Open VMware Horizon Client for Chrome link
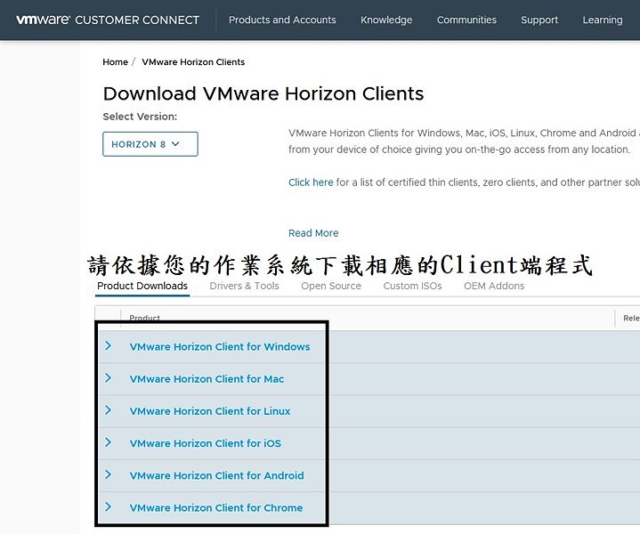Viewport: 640px width, 534px height. [216, 508]
